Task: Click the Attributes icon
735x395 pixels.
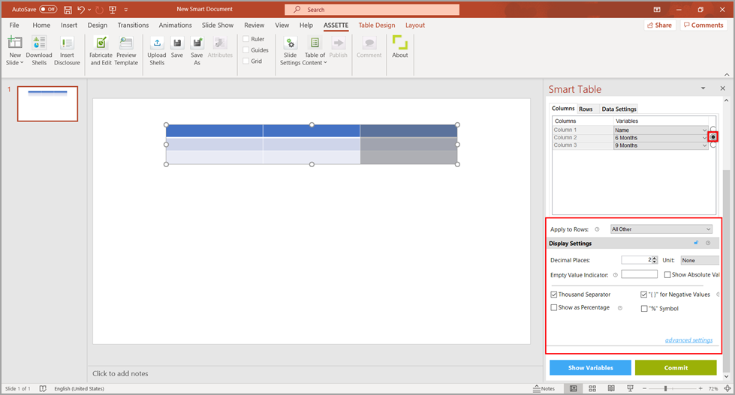Action: click(219, 43)
